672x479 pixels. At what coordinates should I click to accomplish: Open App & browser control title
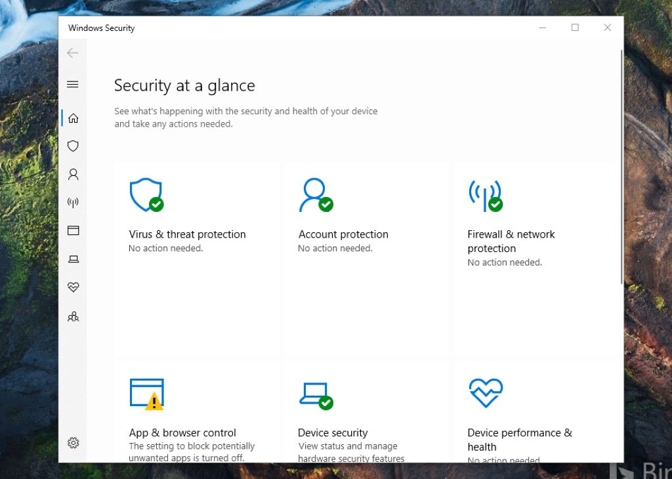click(182, 432)
